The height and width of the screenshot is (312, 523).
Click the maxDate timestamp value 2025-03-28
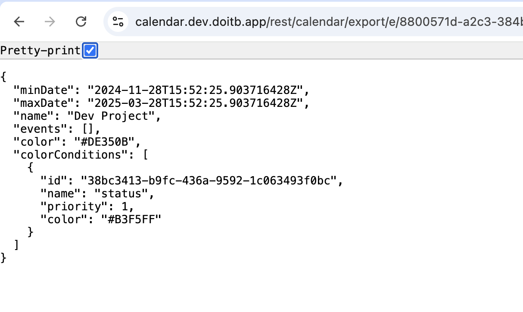click(198, 103)
